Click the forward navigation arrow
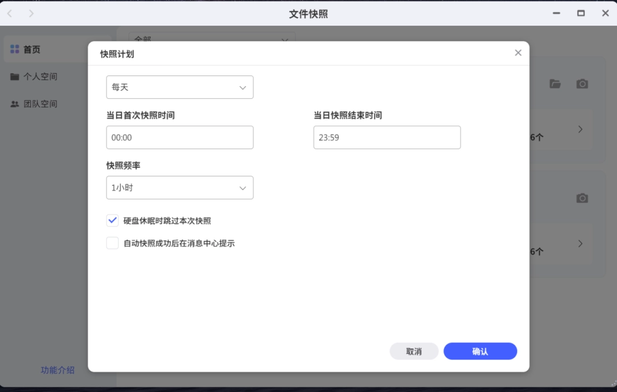This screenshot has width=617, height=392. [x=31, y=13]
